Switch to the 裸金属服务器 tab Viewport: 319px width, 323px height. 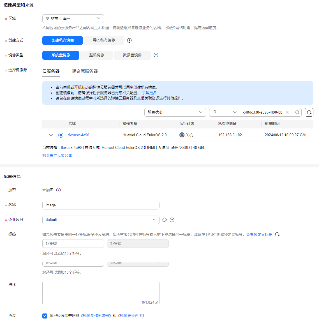coord(85,71)
